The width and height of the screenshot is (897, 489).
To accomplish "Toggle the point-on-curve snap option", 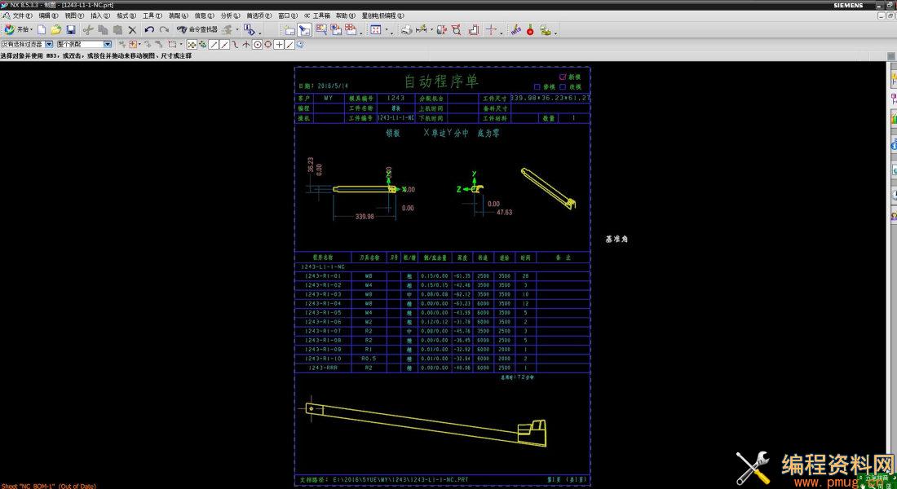I will pyautogui.click(x=289, y=44).
